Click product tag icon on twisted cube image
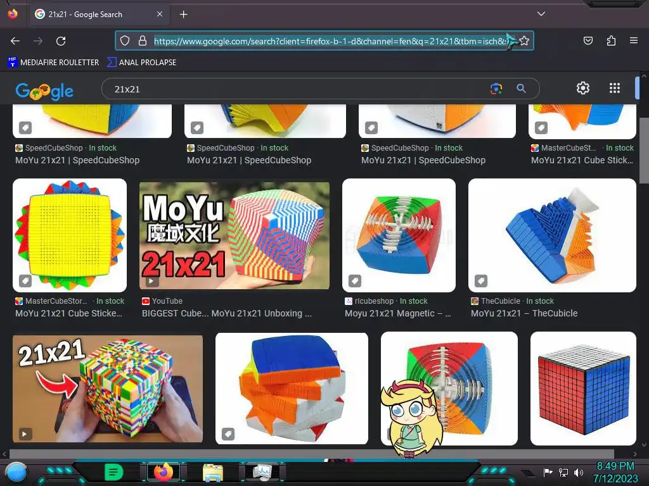Viewport: 649px width, 486px height. coord(228,434)
